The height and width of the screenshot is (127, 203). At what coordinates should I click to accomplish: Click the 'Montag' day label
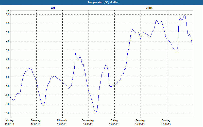tap(9, 120)
